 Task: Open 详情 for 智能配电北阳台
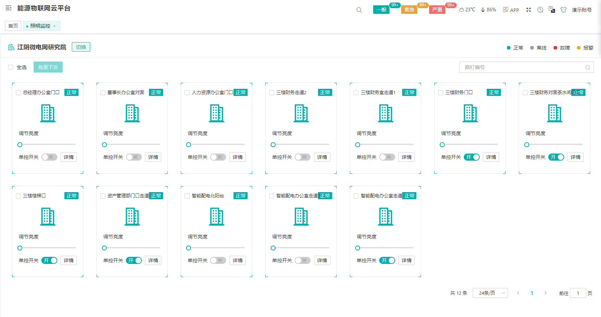tap(237, 260)
